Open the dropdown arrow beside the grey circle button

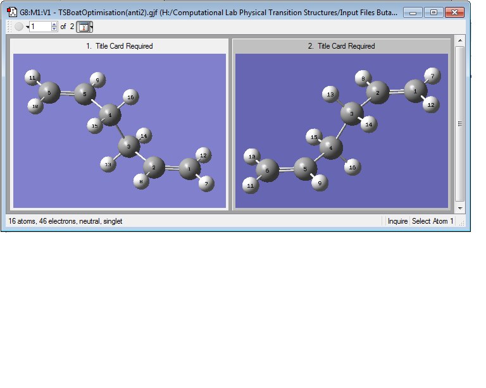point(27,27)
